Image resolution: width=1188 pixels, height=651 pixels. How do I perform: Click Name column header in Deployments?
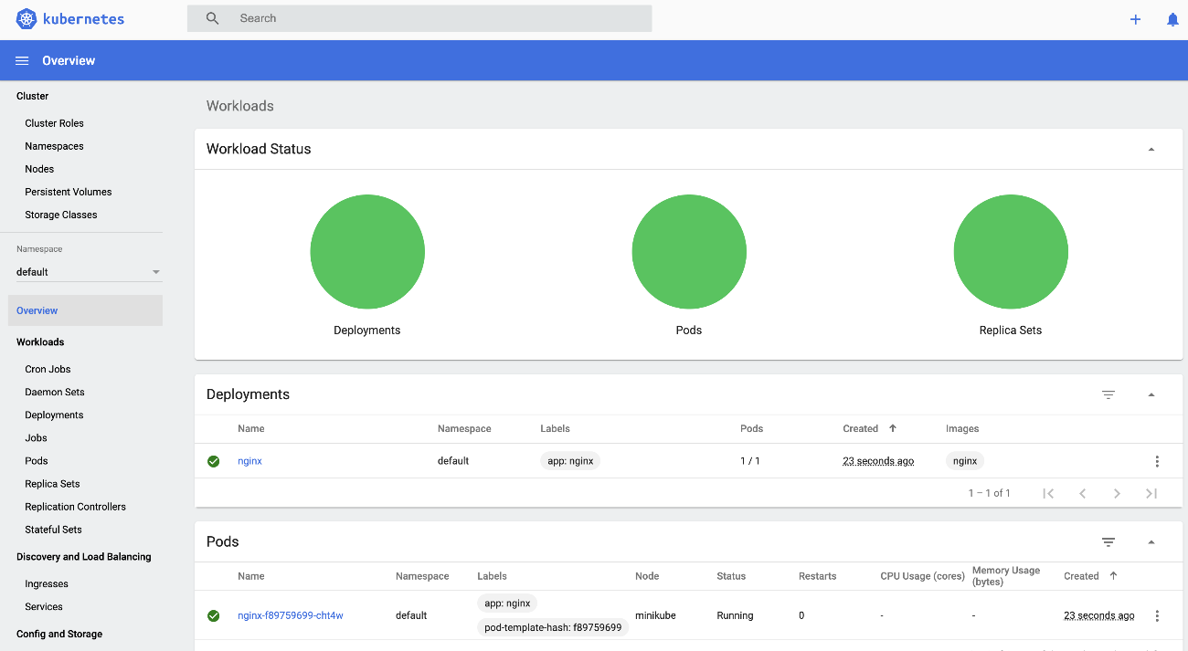tap(251, 428)
